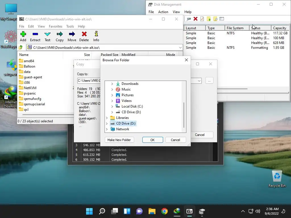
Task: Expand the Libraries node
Action: tap(107, 118)
